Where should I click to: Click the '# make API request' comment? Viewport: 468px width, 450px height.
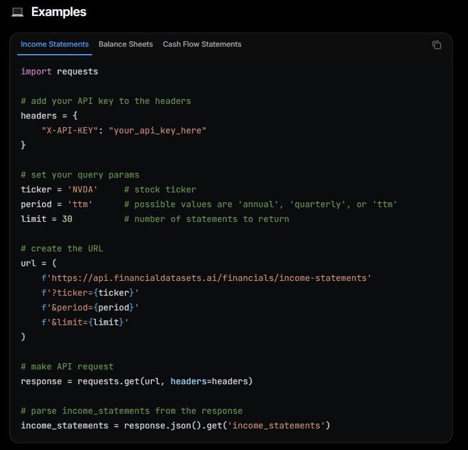(67, 366)
